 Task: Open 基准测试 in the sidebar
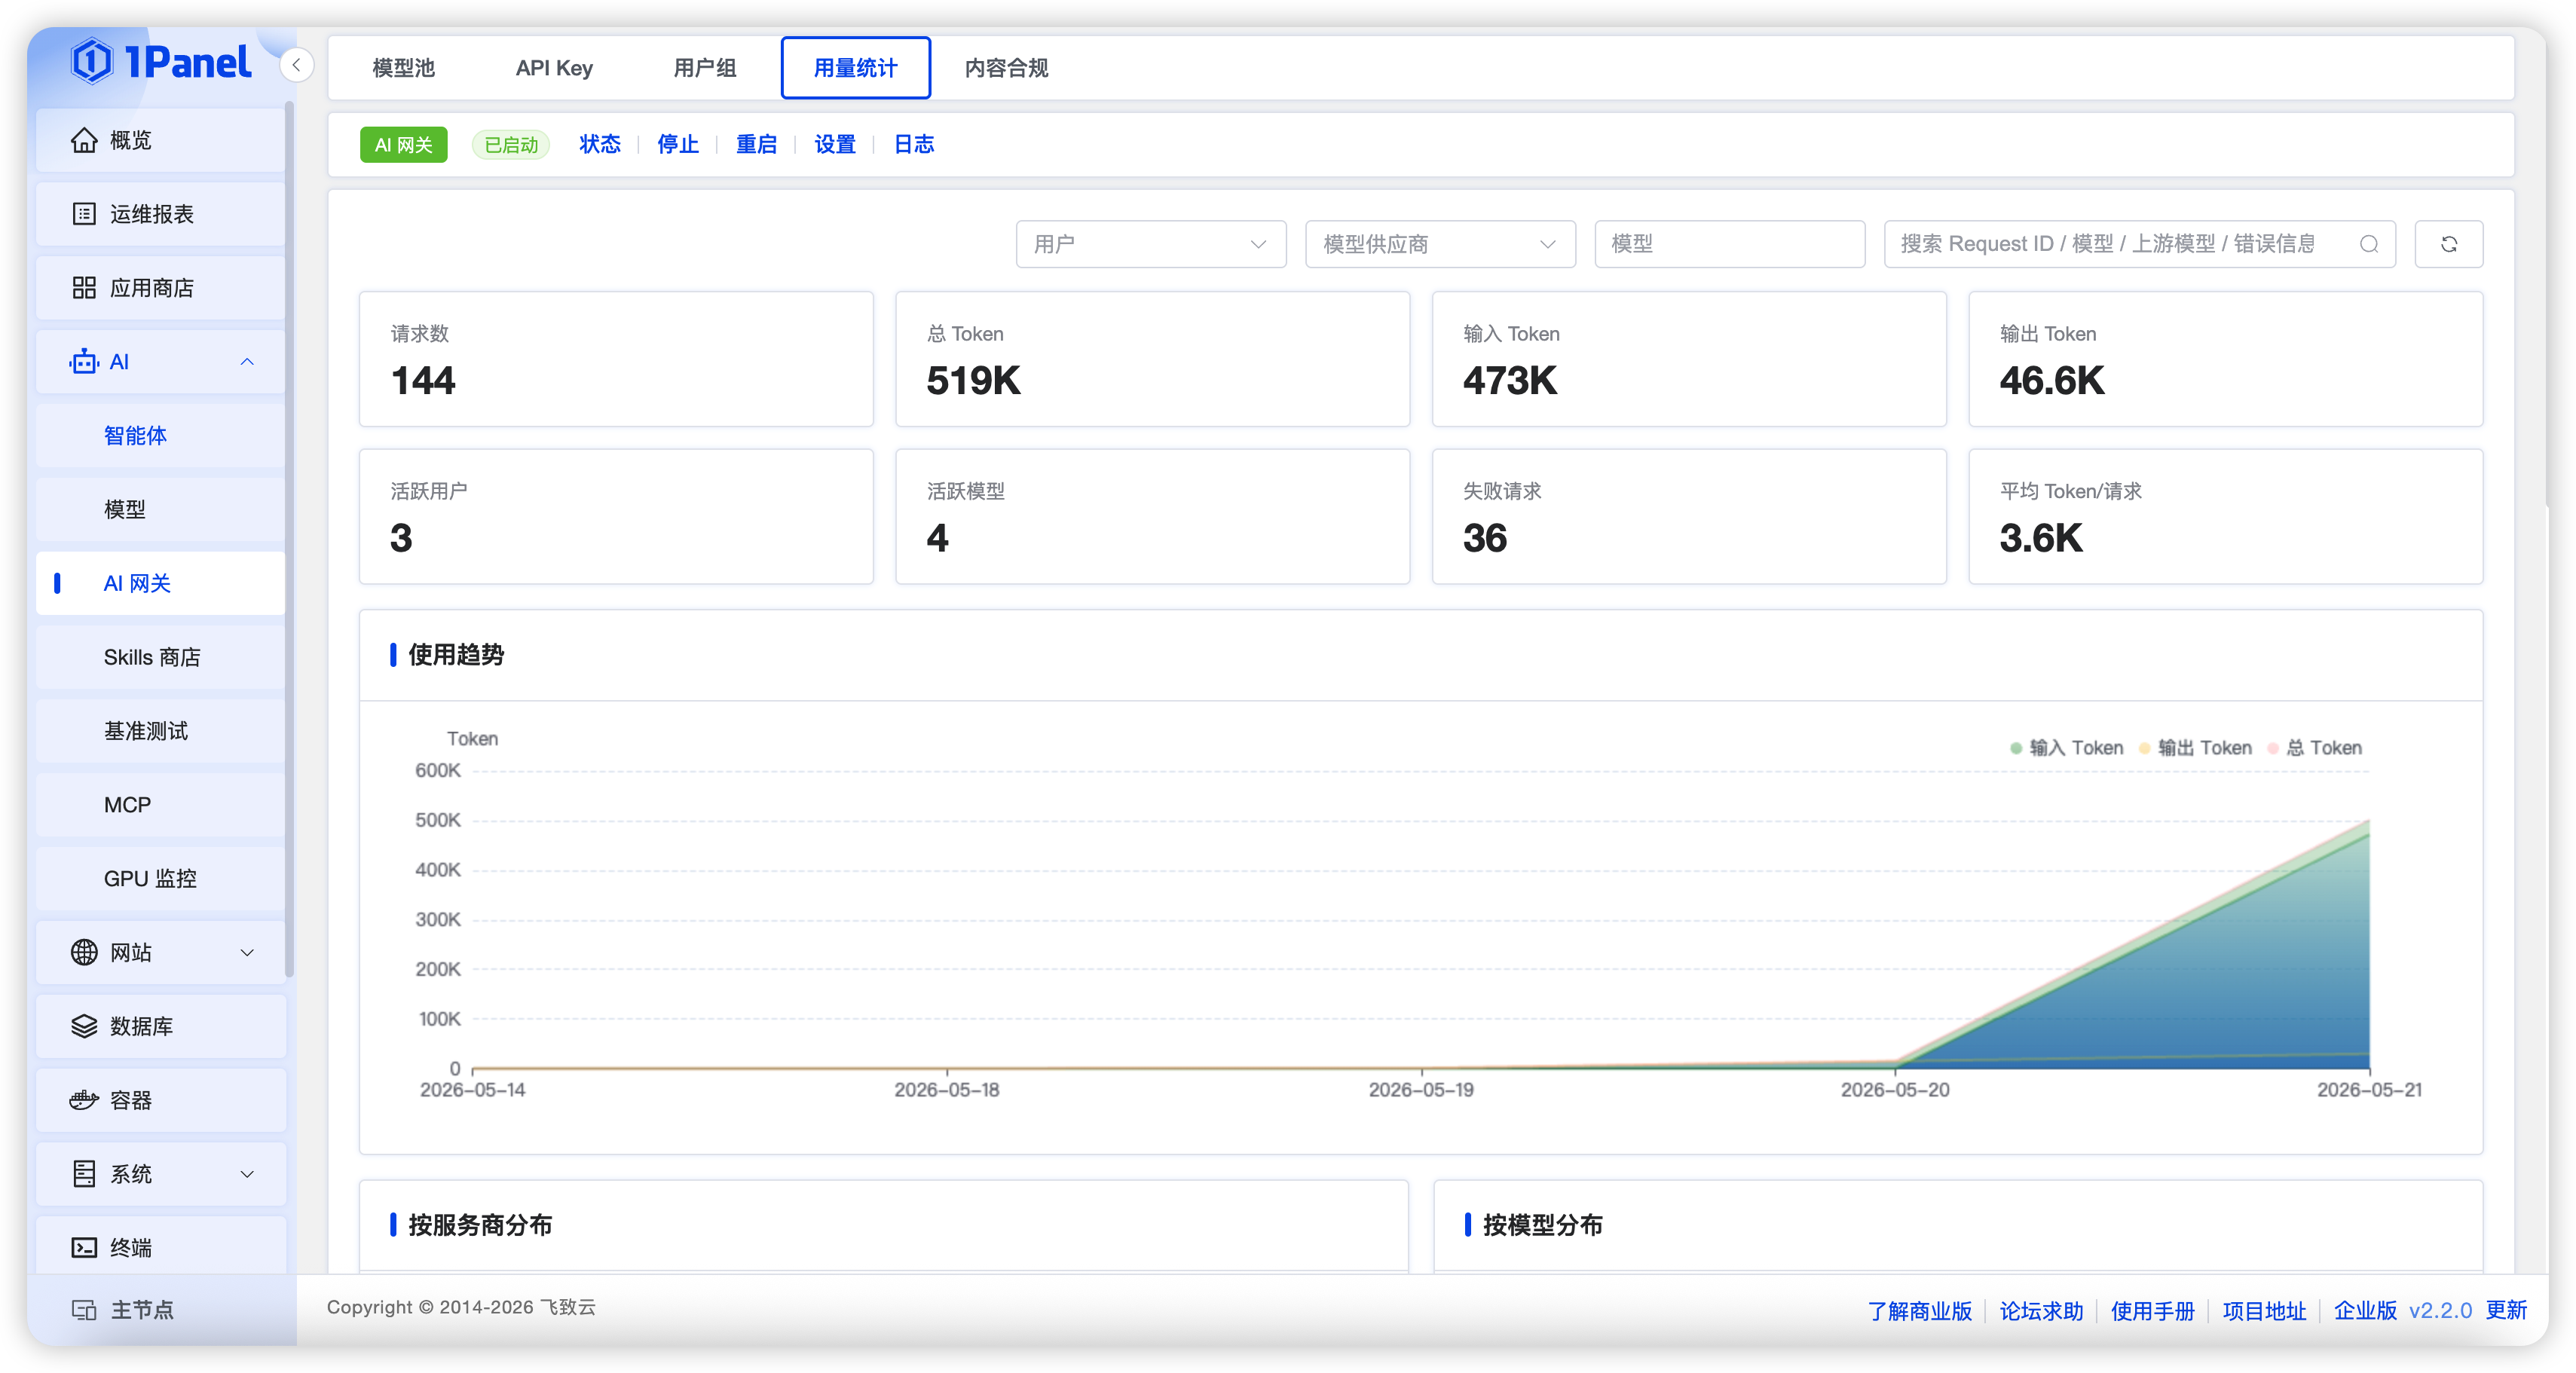pyautogui.click(x=160, y=731)
